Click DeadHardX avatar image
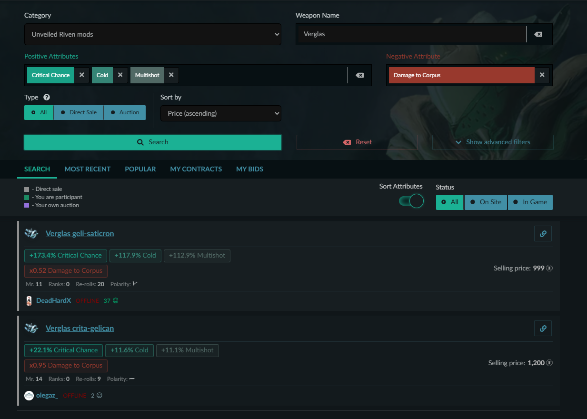Image resolution: width=587 pixels, height=419 pixels. 29,300
